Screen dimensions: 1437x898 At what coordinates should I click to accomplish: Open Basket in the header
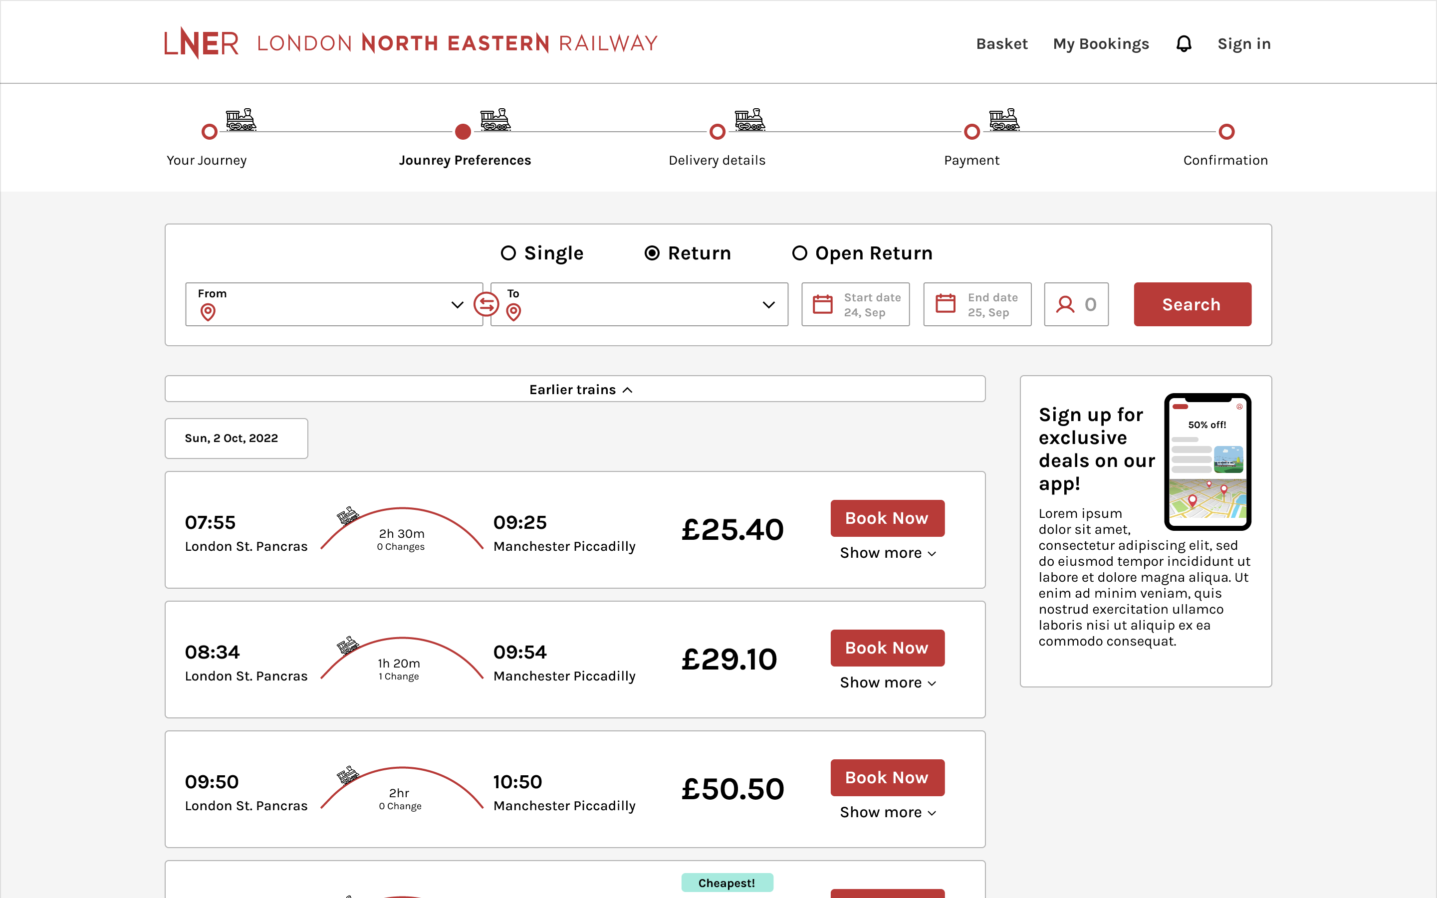pos(1002,44)
